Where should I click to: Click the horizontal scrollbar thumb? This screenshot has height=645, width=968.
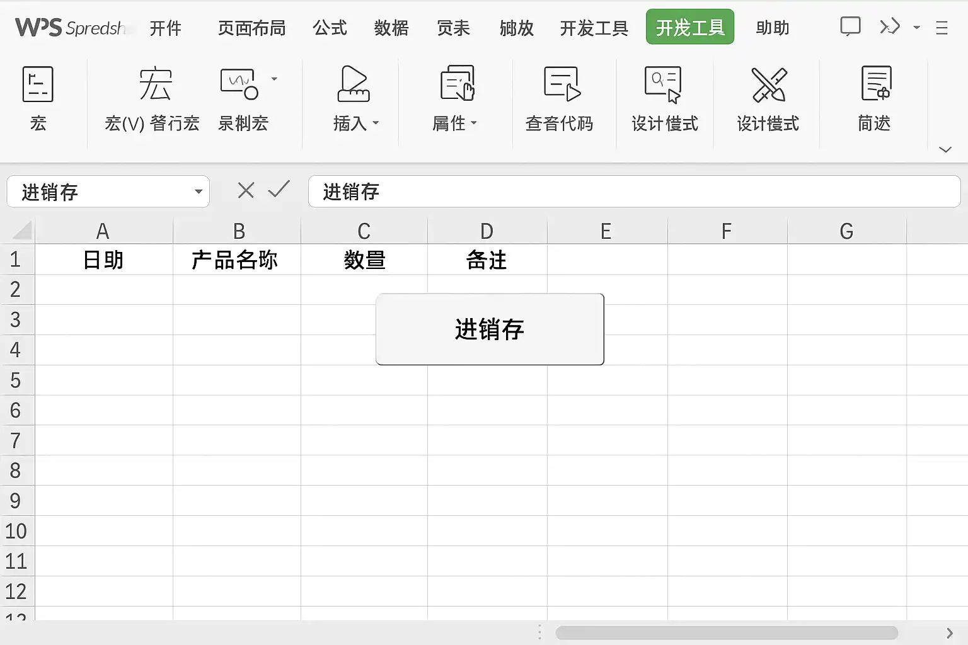[x=726, y=632]
